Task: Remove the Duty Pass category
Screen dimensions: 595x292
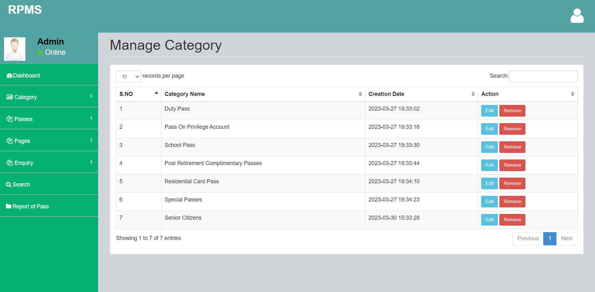Action: pyautogui.click(x=512, y=111)
